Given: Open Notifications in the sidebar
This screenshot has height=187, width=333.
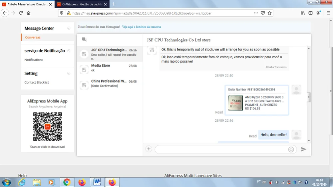Looking at the screenshot, I should tap(34, 60).
